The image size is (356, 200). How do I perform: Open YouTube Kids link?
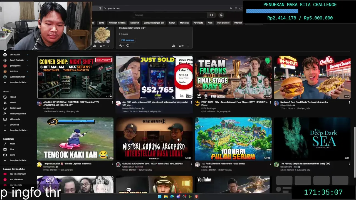point(16,185)
